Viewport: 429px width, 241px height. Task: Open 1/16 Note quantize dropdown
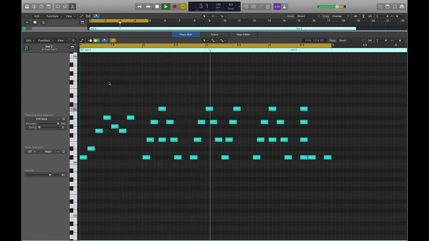(x=43, y=119)
